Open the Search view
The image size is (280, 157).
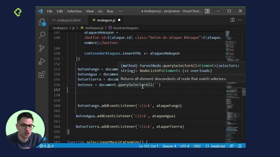coord(42,35)
